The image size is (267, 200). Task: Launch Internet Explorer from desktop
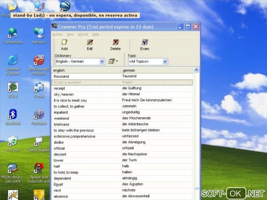pos(13,65)
